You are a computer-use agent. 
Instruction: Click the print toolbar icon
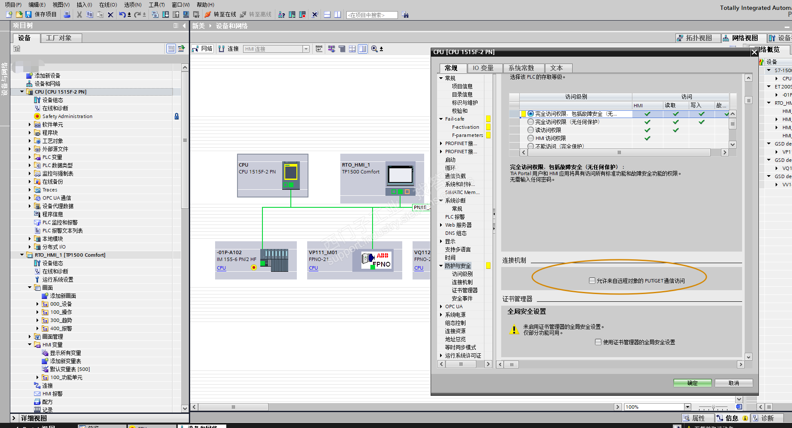[x=67, y=14]
